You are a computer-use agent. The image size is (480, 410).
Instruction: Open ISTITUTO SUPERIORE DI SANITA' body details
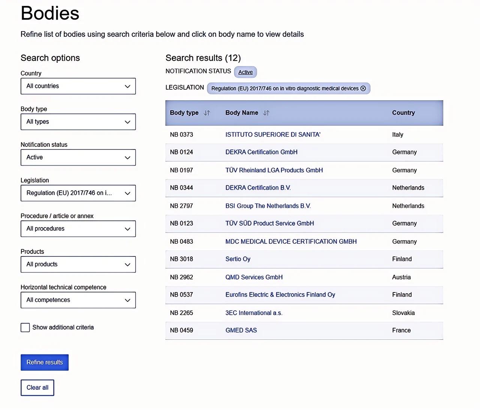coord(273,134)
